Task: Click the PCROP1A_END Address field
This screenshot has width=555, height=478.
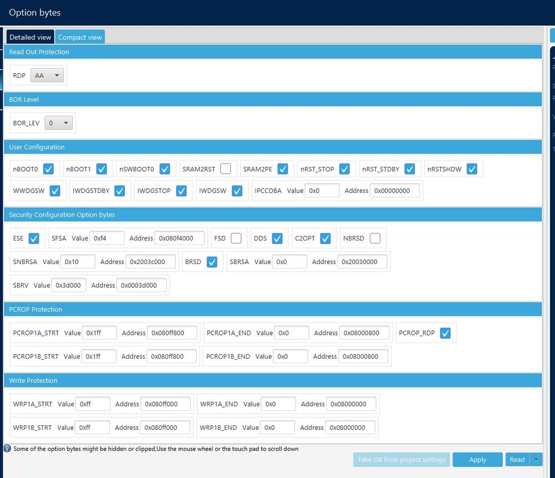Action: [364, 333]
